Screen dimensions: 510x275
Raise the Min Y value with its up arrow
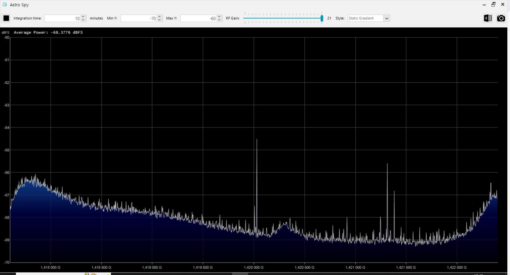[159, 16]
